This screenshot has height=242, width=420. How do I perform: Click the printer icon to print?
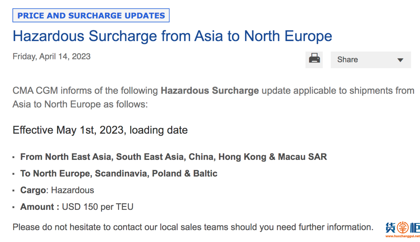314,60
